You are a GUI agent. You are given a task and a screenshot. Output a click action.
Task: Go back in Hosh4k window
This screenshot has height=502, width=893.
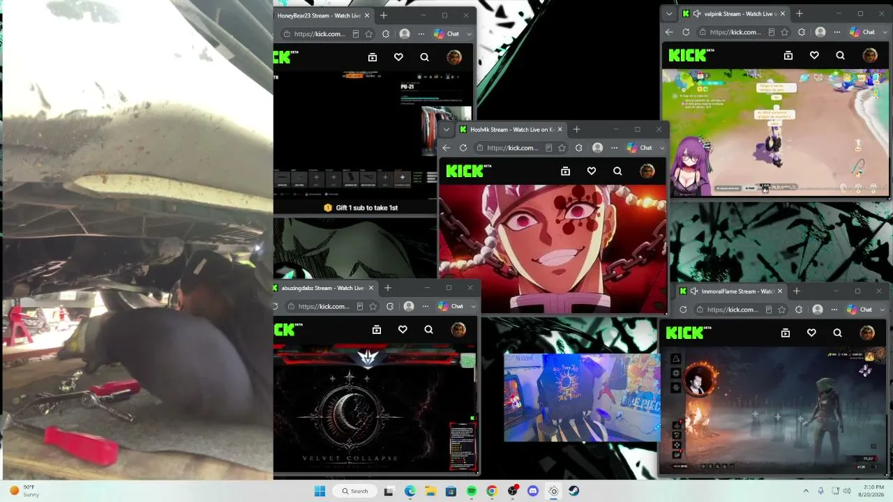click(446, 148)
